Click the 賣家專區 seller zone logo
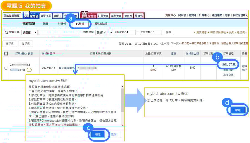This screenshot has width=250, height=143. pos(89,15)
